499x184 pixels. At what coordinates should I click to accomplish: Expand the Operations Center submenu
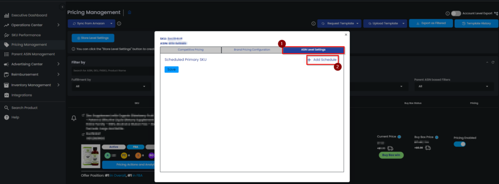tap(58, 25)
